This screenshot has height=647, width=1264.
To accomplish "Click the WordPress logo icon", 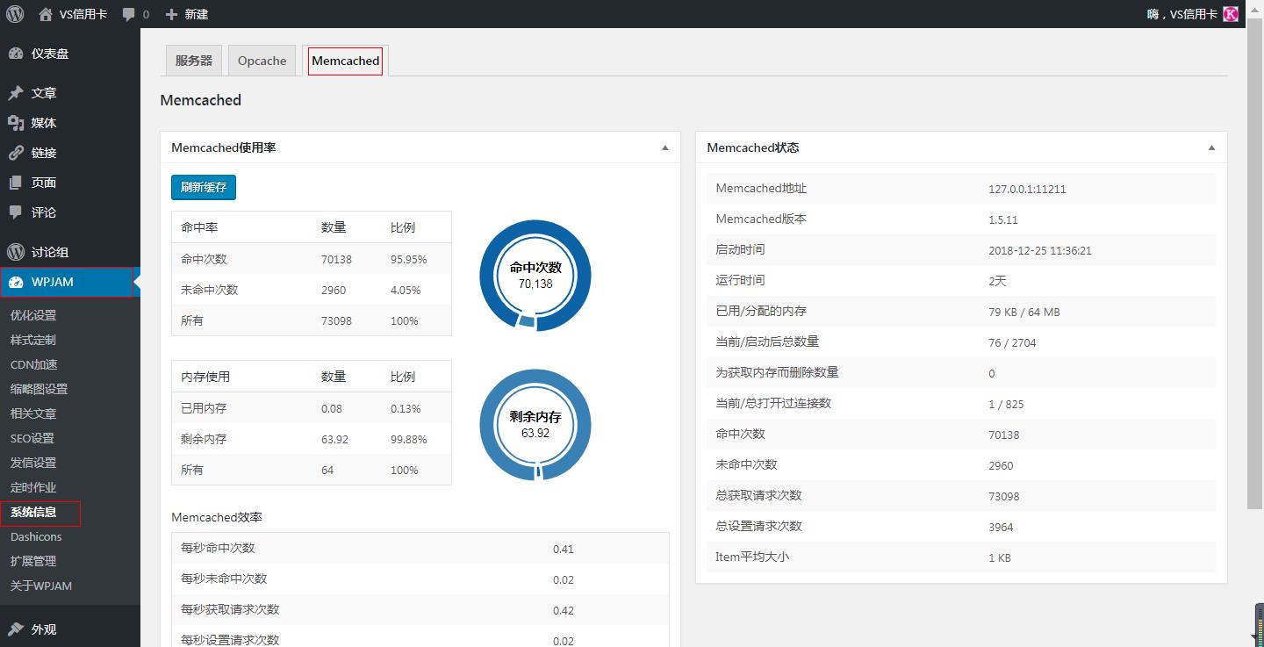I will point(15,14).
